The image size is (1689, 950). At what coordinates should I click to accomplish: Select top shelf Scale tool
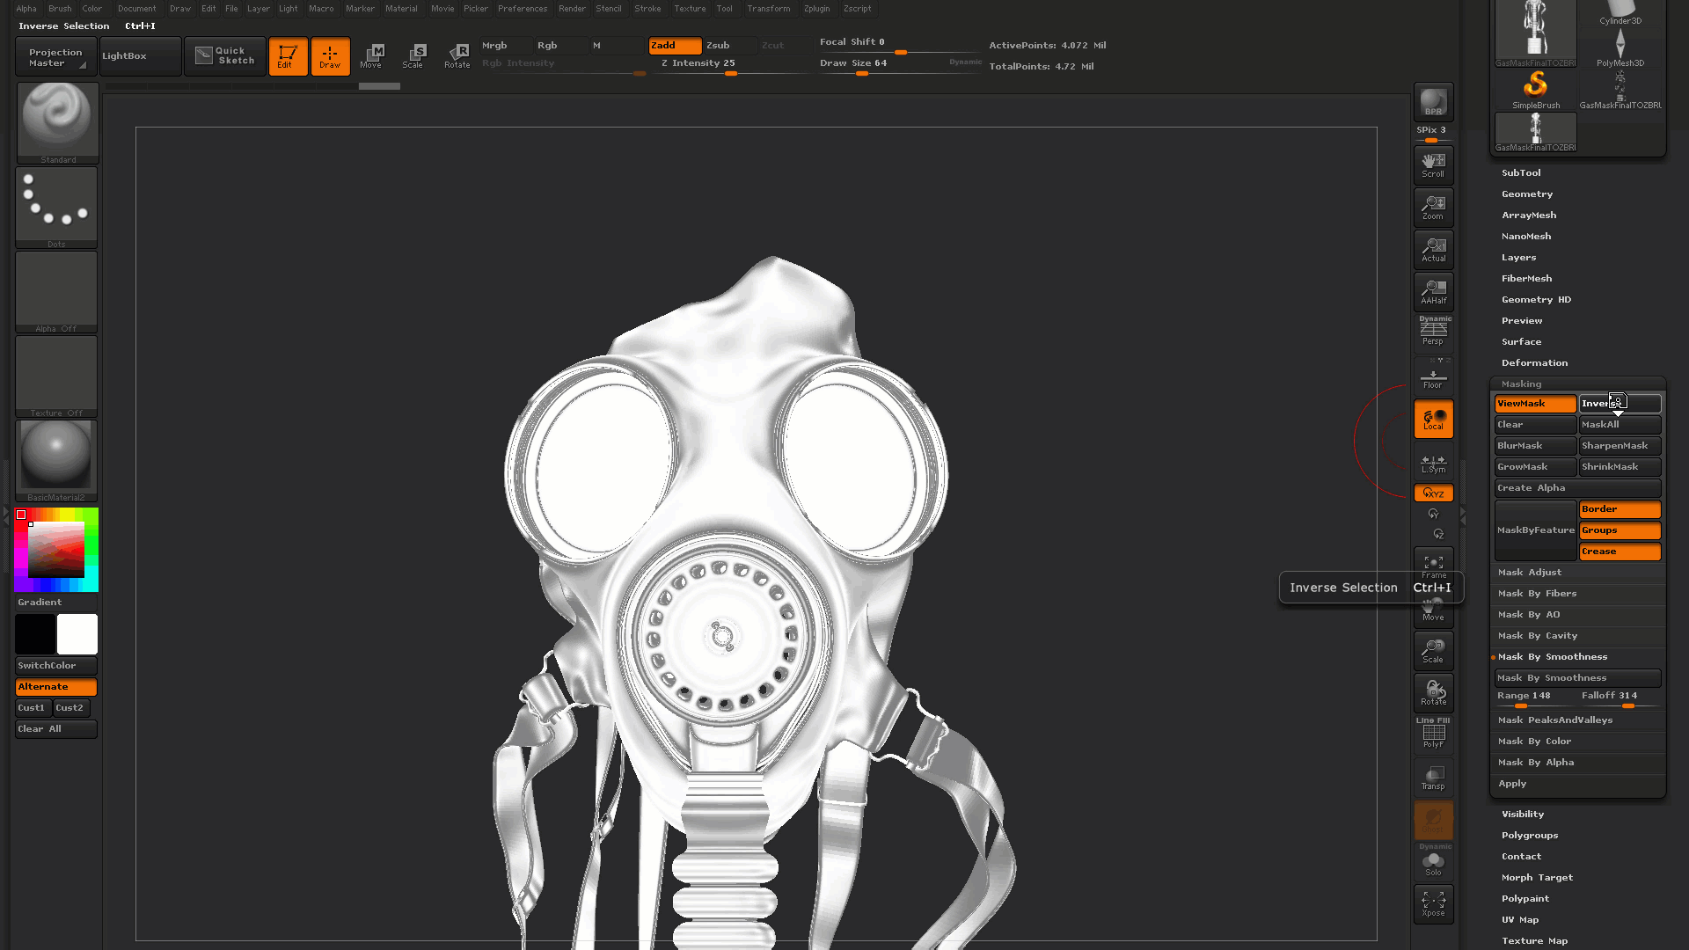pyautogui.click(x=414, y=56)
